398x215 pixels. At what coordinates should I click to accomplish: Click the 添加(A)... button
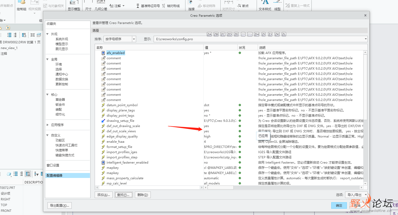click(104, 195)
